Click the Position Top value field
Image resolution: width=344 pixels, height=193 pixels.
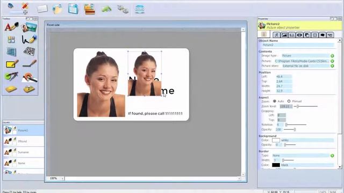284,81
